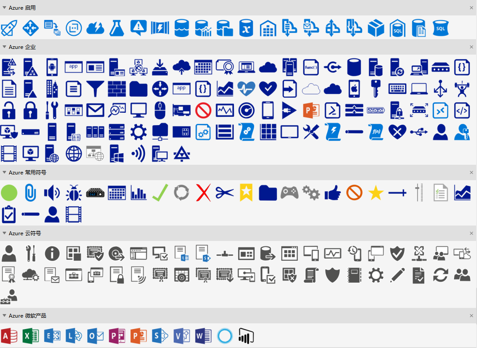Viewport: 477px width, 348px height.
Task: Choose the clipboard checkmark icon
Action: pos(9,215)
